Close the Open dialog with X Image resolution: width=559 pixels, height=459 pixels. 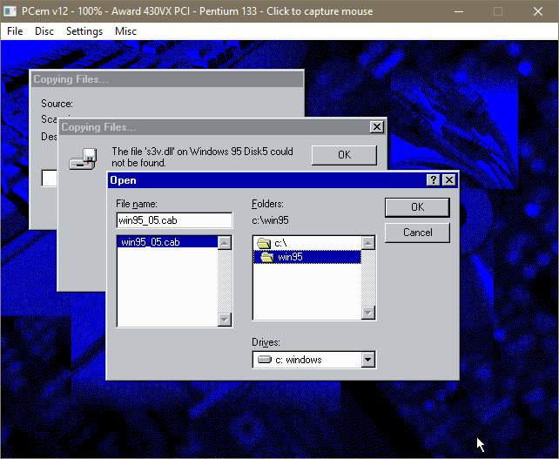[449, 180]
